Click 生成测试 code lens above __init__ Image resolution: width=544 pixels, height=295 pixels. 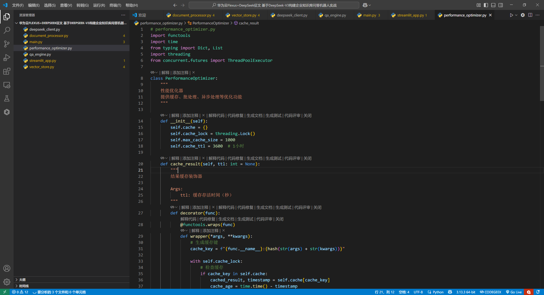[x=273, y=115]
